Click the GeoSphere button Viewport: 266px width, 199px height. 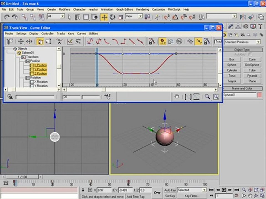pyautogui.click(x=252, y=65)
